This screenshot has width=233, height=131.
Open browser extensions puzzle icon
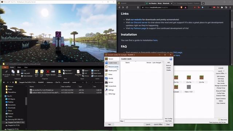[222, 7]
